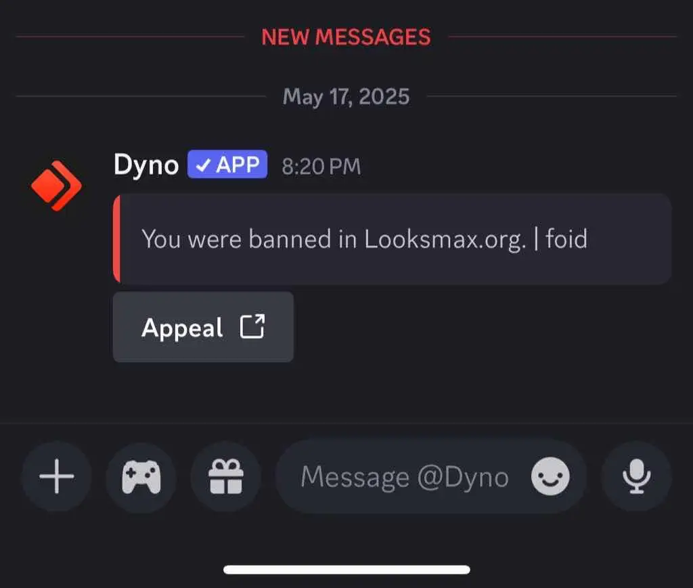Tap the May 17, 2025 date divider
Image resolution: width=693 pixels, height=588 pixels.
(346, 96)
